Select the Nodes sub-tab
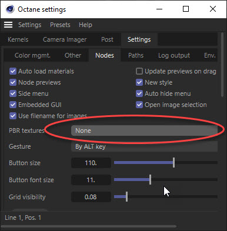 (x=105, y=55)
